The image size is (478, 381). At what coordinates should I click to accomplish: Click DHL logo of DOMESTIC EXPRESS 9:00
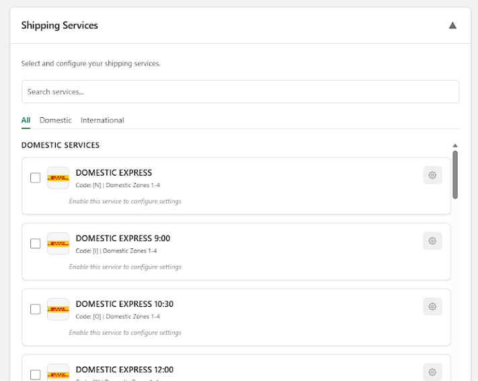click(x=58, y=244)
